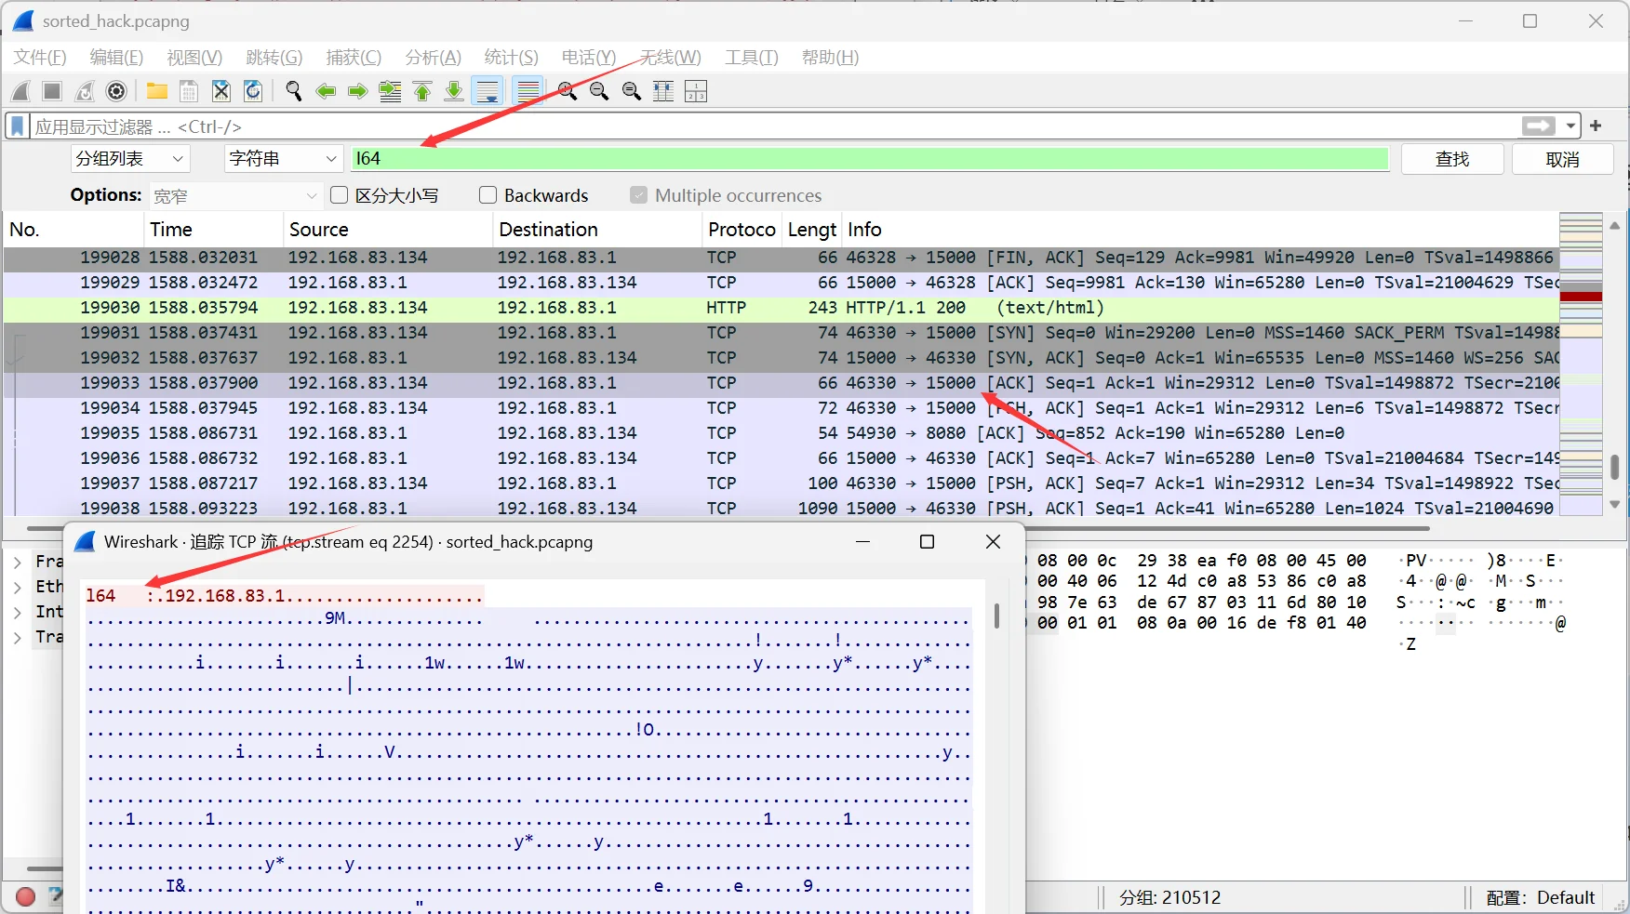Go back to previous packet arrow

pos(326,91)
